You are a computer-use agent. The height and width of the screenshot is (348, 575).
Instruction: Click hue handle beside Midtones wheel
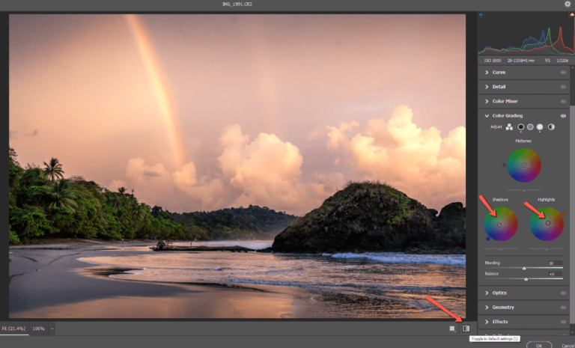pos(504,165)
